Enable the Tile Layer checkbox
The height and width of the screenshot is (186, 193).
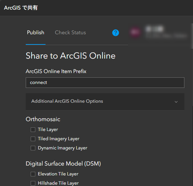pyautogui.click(x=33, y=130)
